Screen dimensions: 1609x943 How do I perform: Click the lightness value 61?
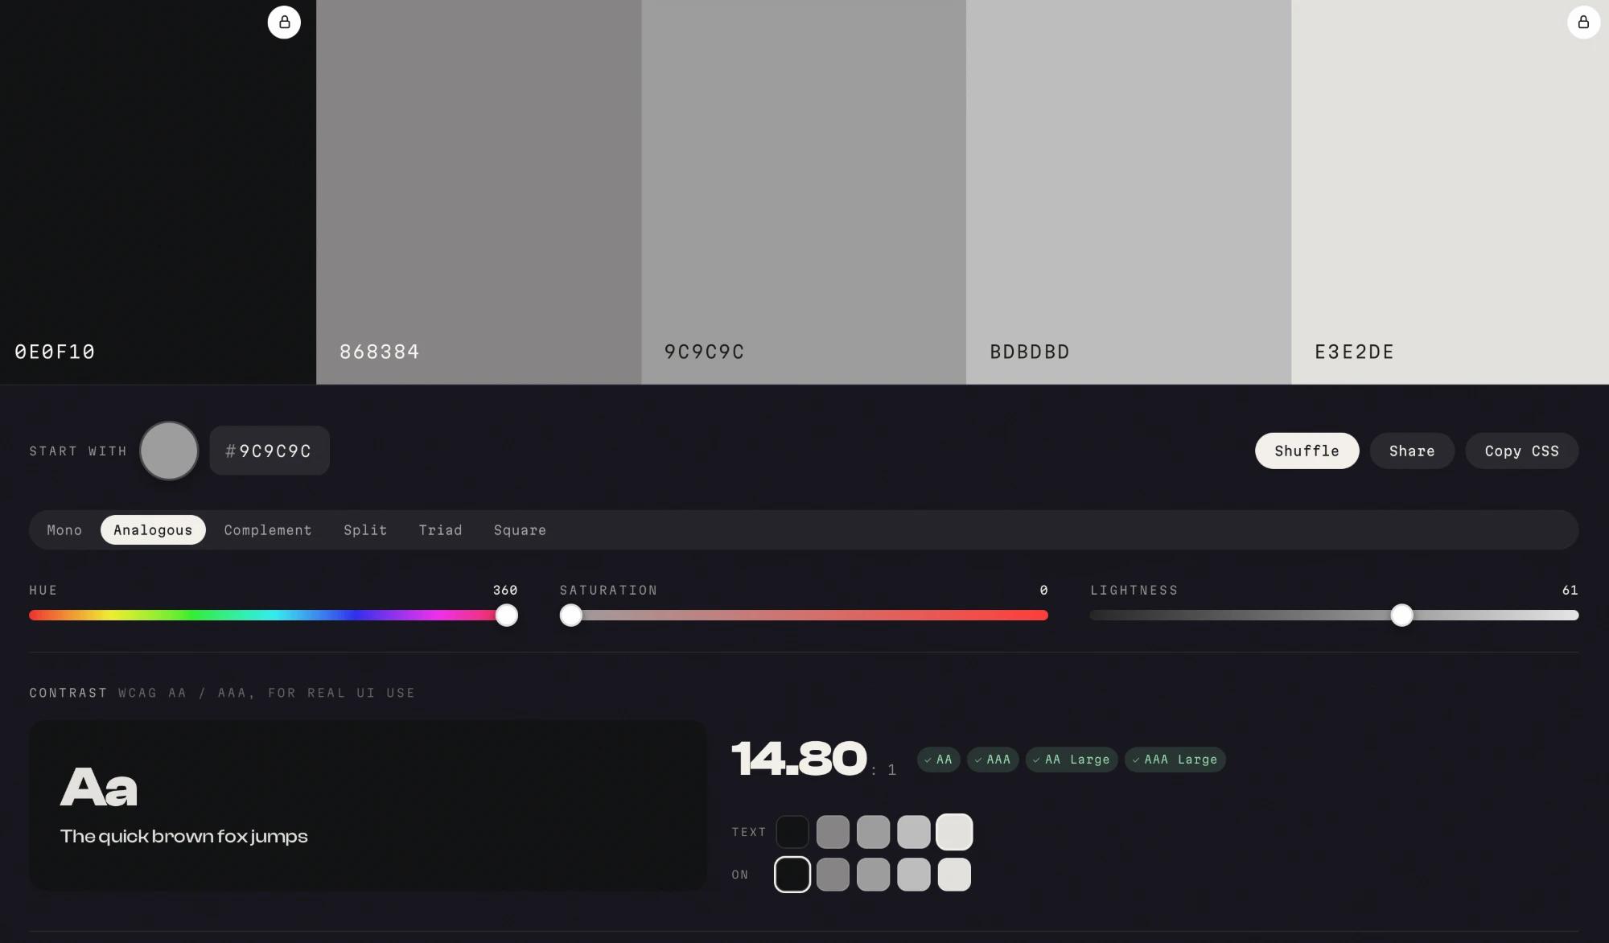[1570, 591]
